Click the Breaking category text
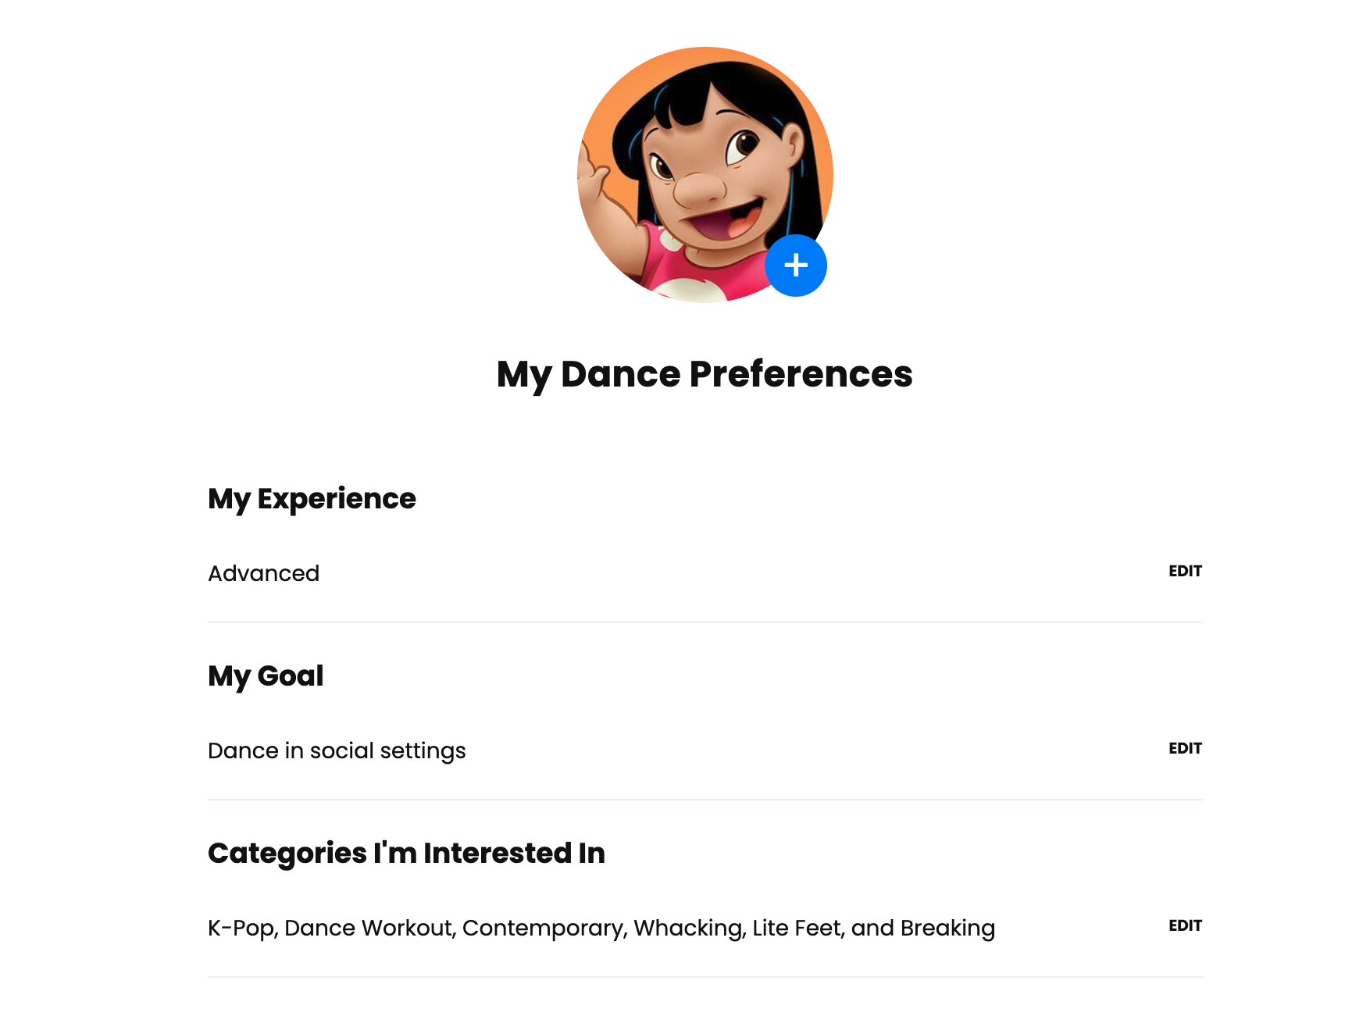Screen dimensions: 1345x1023 pos(947,929)
